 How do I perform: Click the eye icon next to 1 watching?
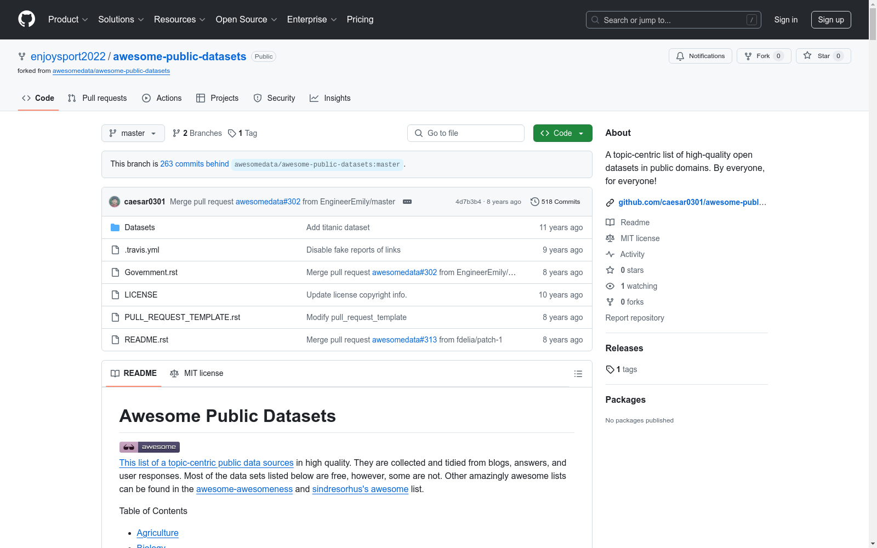[x=610, y=286]
